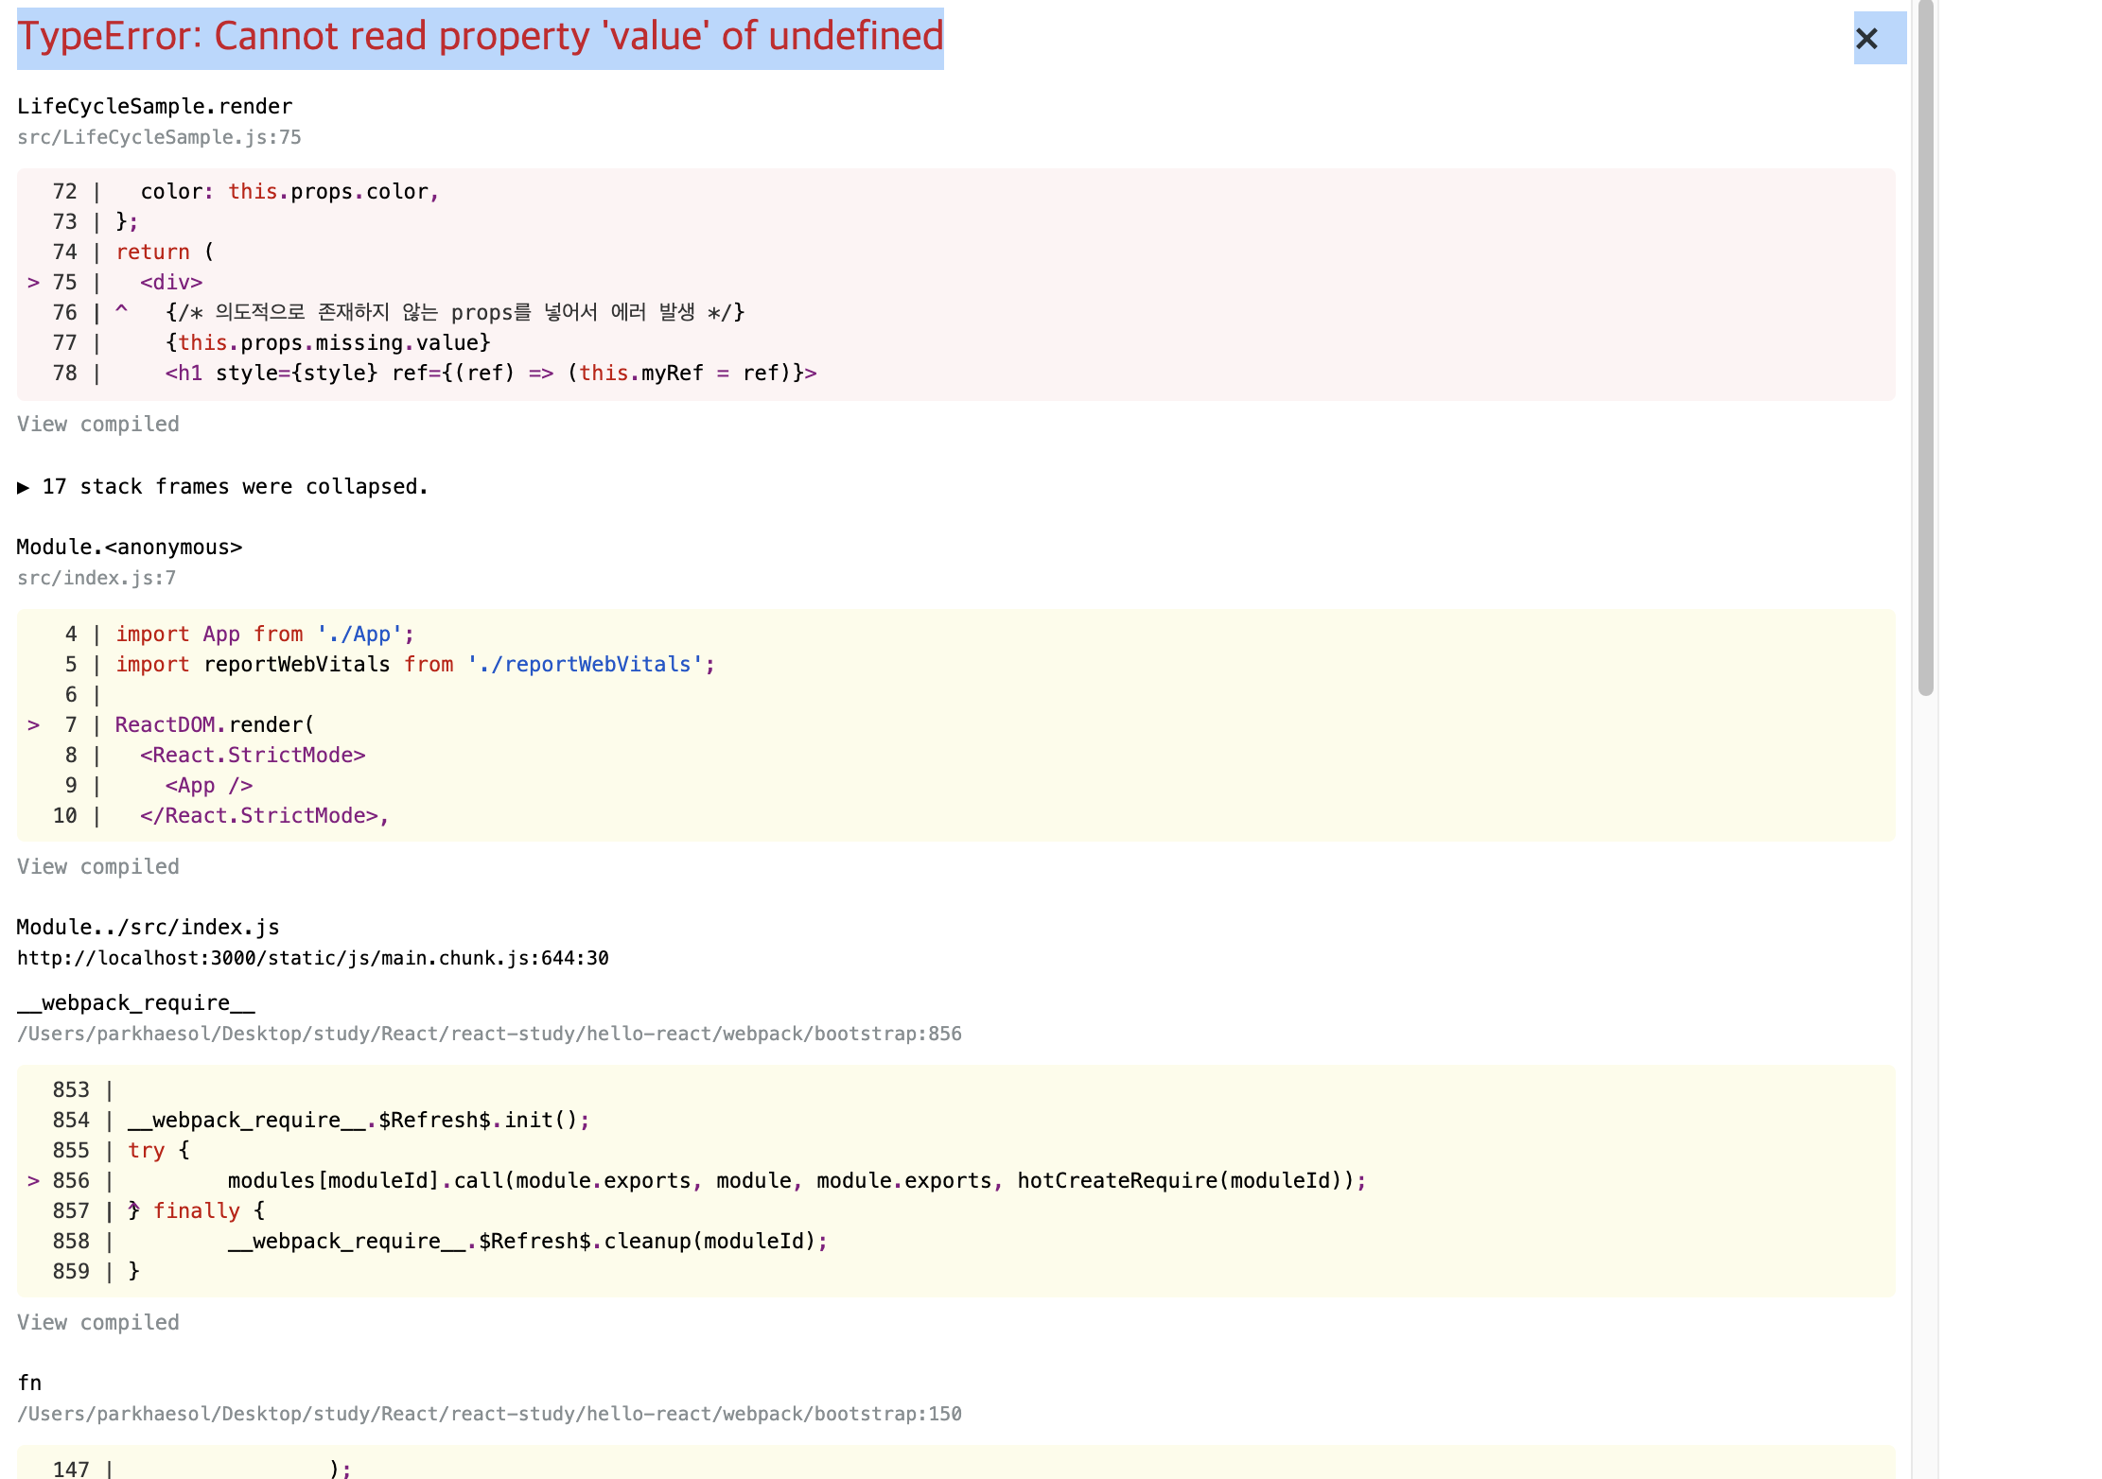
Task: Click View compiled under webpack bootstrap snippet
Action: pyautogui.click(x=98, y=1323)
